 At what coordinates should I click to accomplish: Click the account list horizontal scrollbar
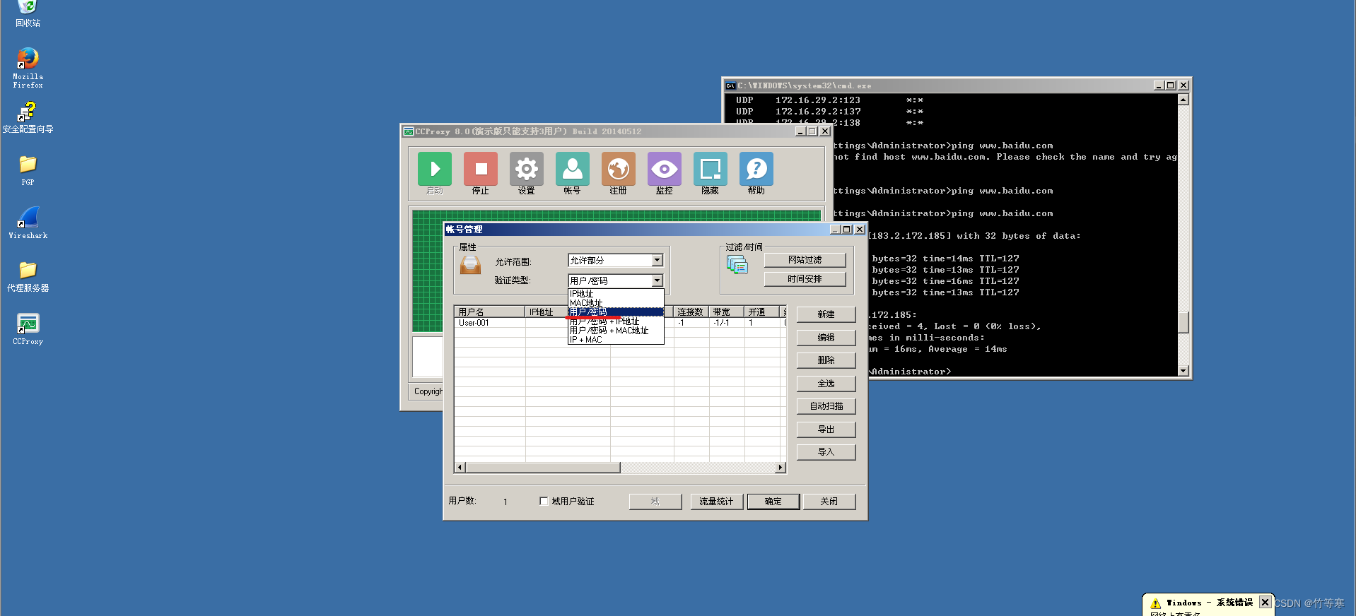(620, 468)
